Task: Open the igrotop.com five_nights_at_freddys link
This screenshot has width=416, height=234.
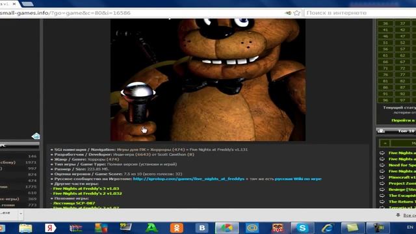Action: [x=188, y=179]
